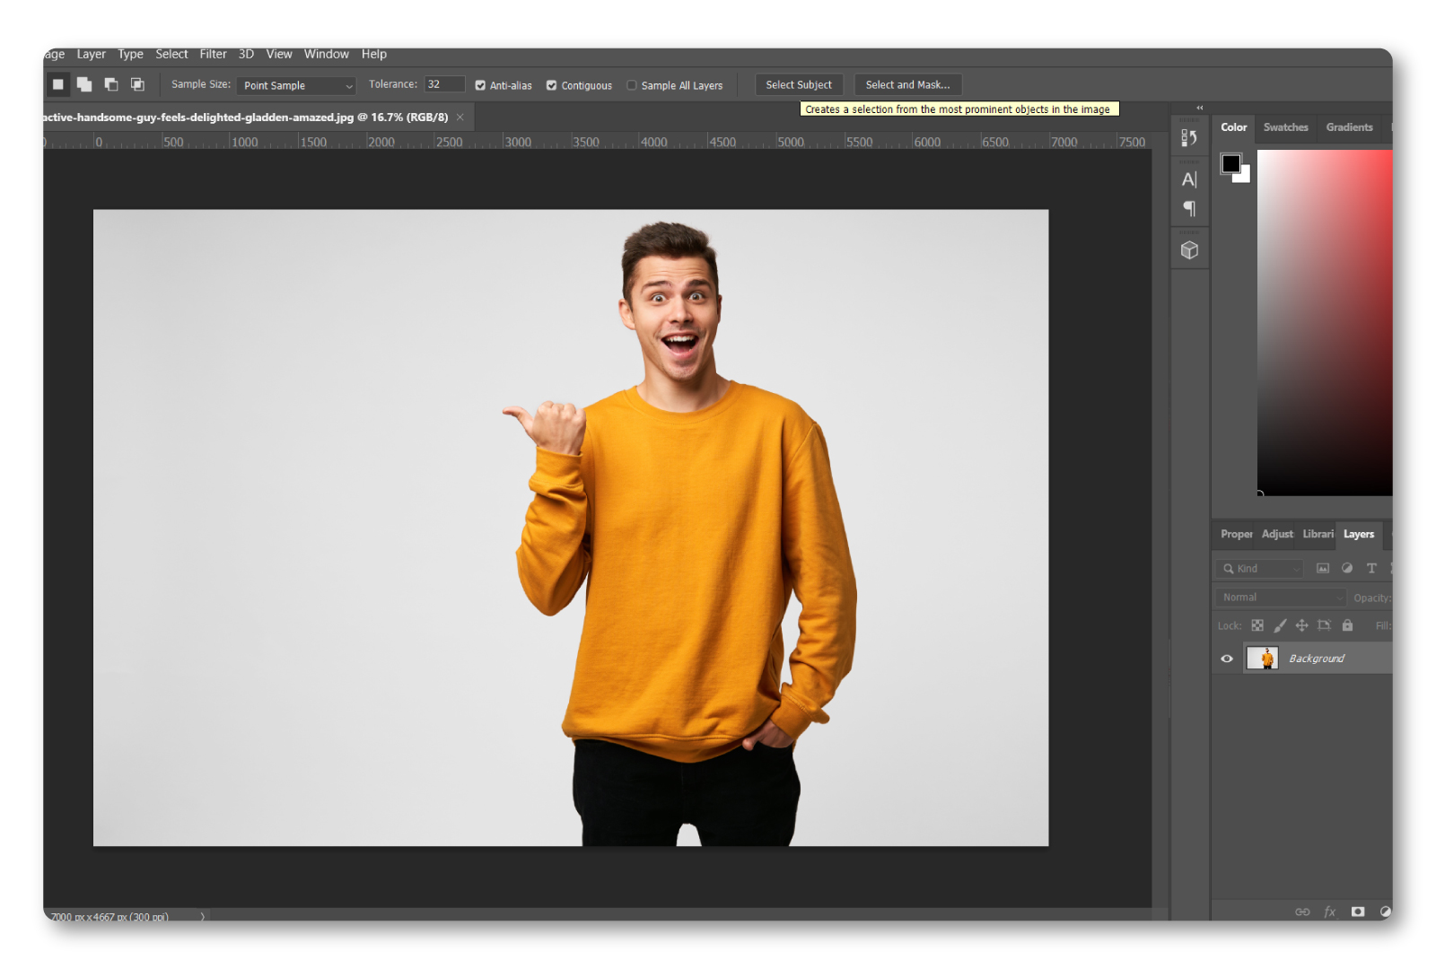
Task: Uncheck the Contiguous option
Action: point(552,85)
